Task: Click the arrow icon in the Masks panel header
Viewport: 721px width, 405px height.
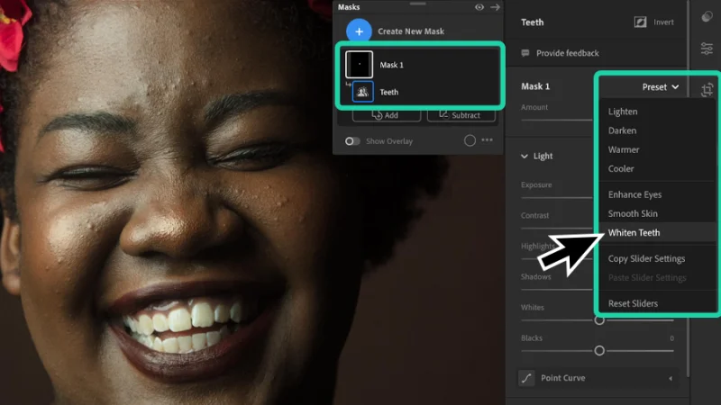Action: click(x=495, y=7)
